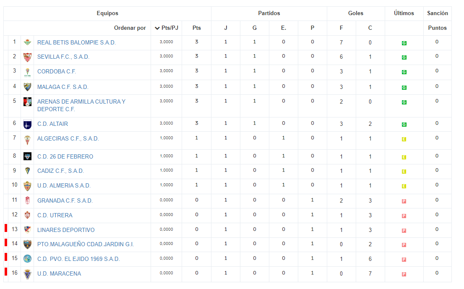Open PTO.MALAGUEÑO CDAD.JARDIN G.I. team link
This screenshot has height=289, width=464.
click(x=86, y=245)
